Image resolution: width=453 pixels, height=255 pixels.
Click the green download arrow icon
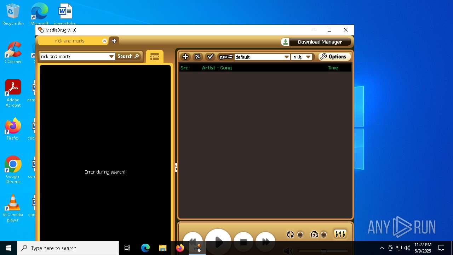click(x=285, y=42)
